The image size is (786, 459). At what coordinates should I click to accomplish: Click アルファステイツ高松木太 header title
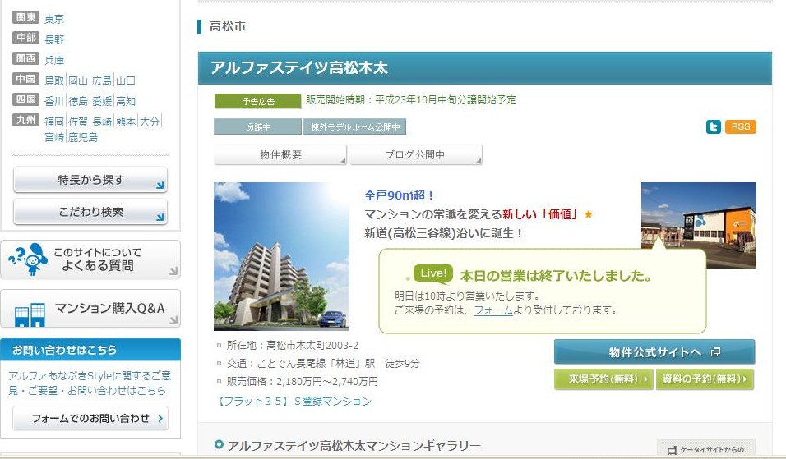pyautogui.click(x=299, y=67)
